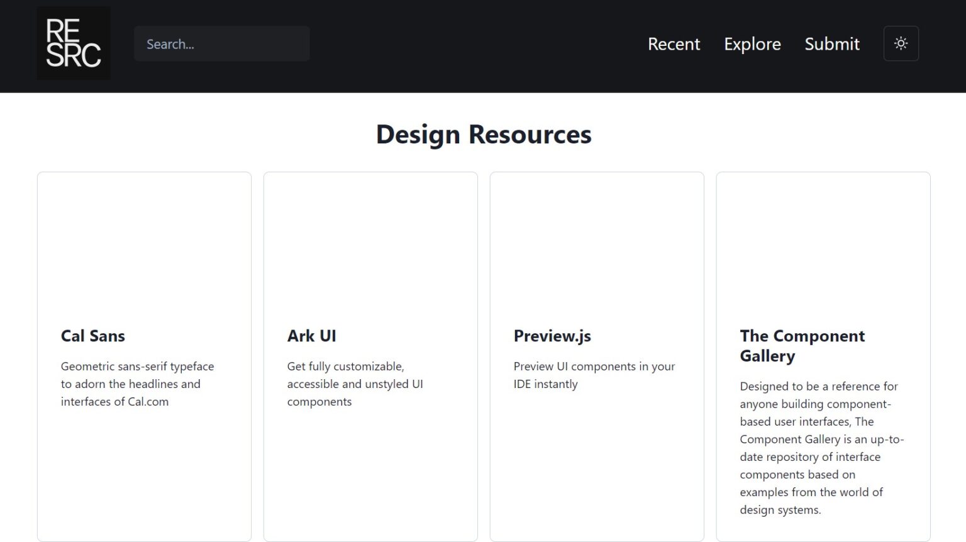Screen dimensions: 966x542
Task: Click The Component Gallery heading
Action: coord(802,346)
